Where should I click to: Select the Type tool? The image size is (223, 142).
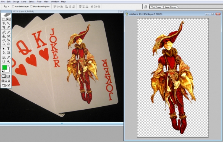(9, 49)
